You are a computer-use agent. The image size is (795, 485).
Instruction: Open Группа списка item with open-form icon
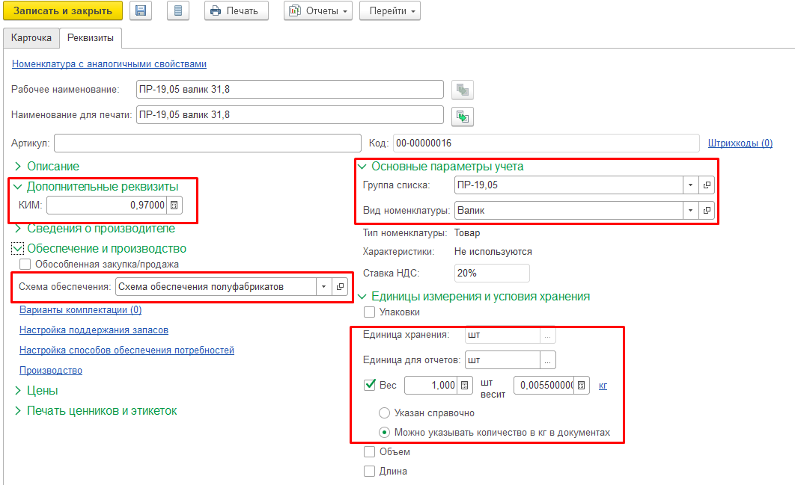[x=706, y=185]
